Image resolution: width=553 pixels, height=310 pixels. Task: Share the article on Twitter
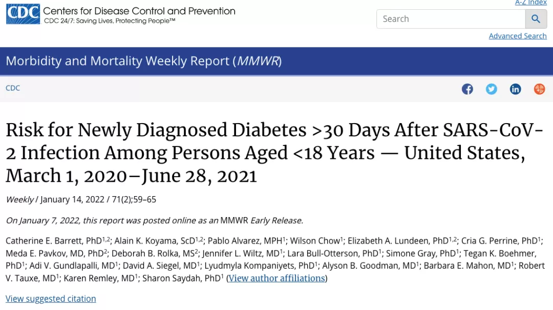(491, 89)
